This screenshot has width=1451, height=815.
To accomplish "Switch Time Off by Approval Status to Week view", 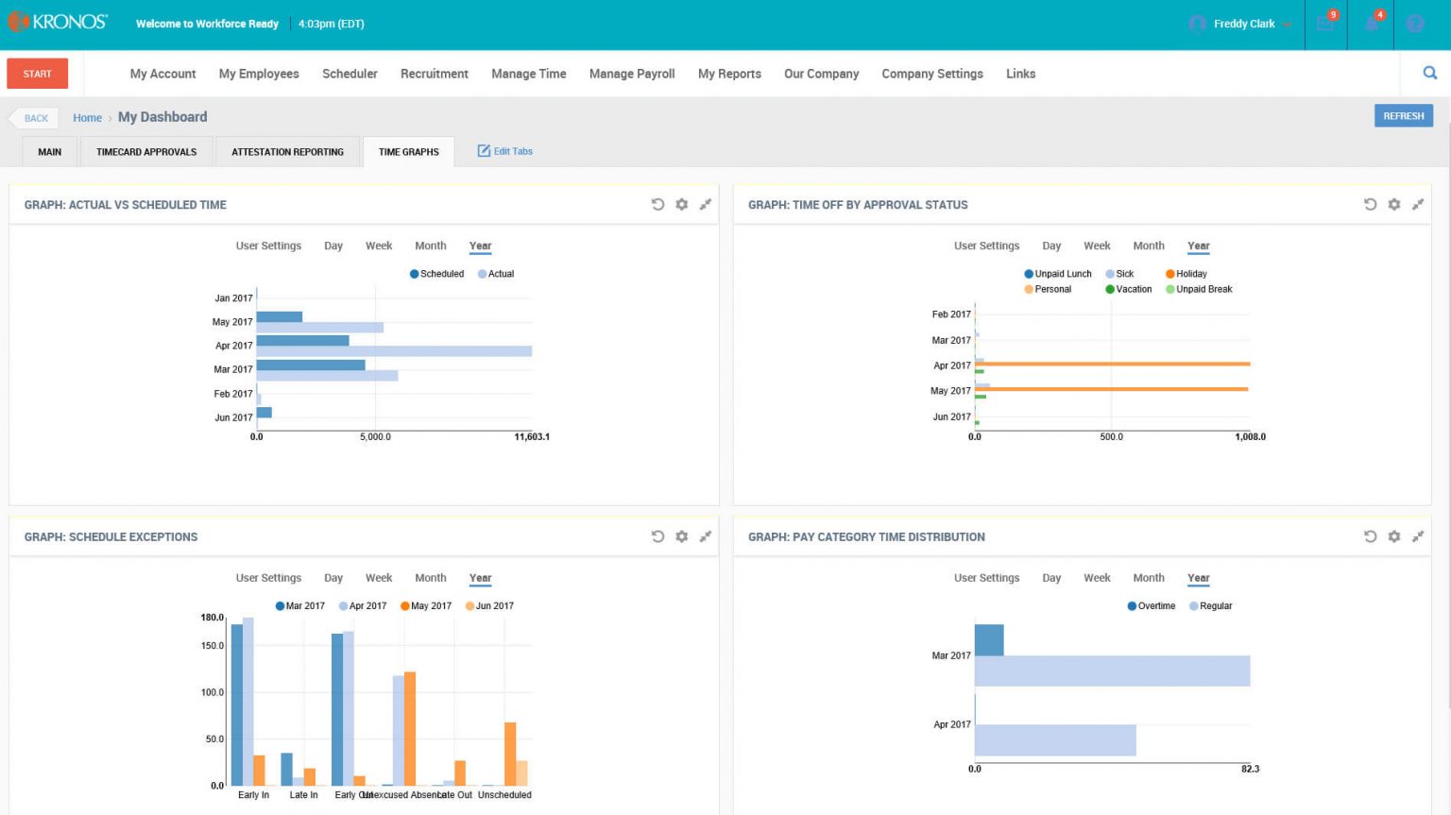I will 1096,246.
